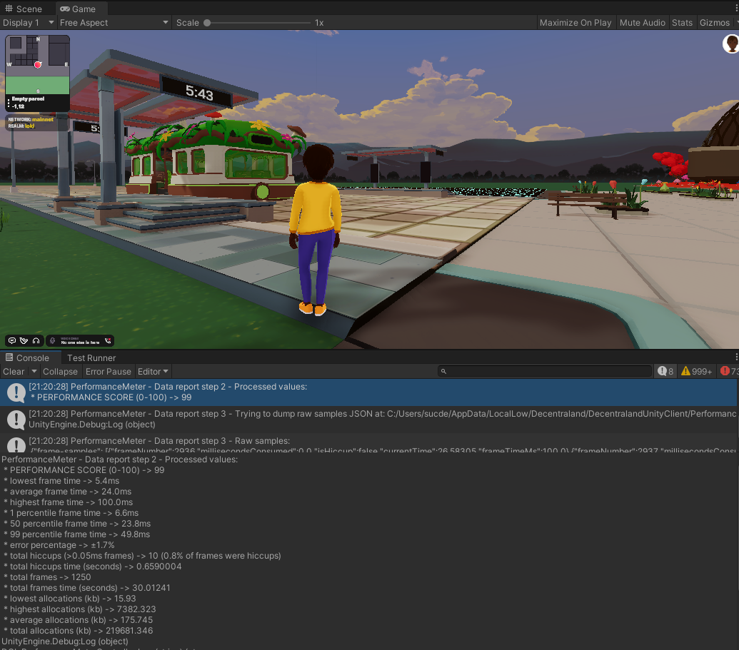Click the info icon of JSON dump log

coord(16,420)
